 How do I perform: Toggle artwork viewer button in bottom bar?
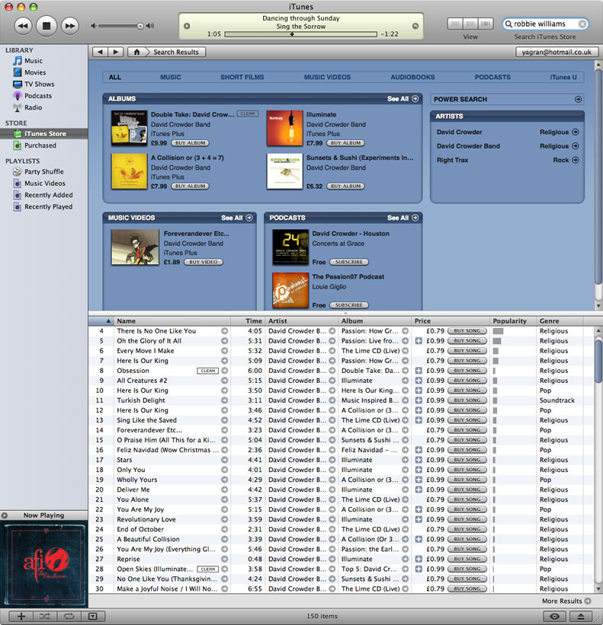tap(92, 616)
